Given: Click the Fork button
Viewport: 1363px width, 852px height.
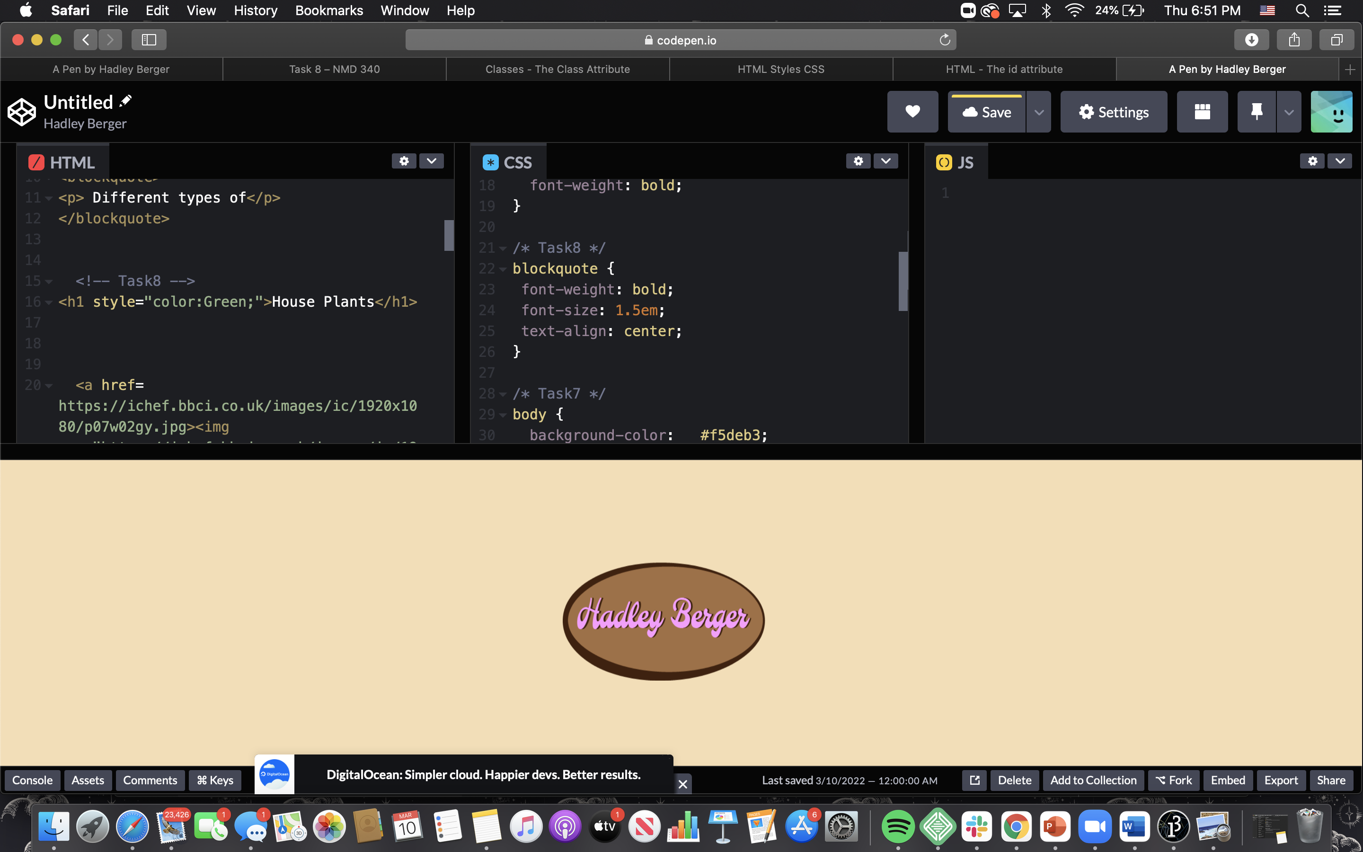Looking at the screenshot, I should click(1173, 780).
